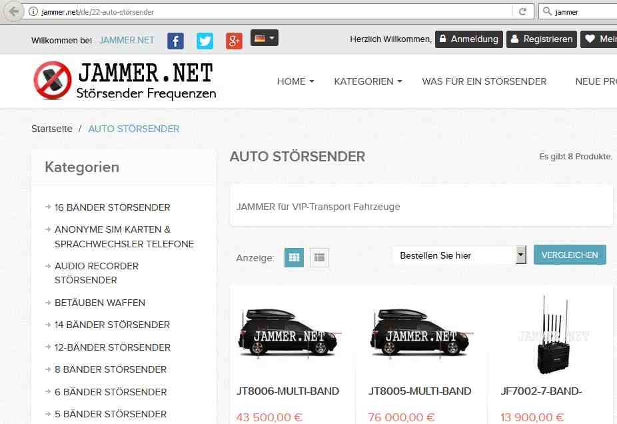The height and width of the screenshot is (424, 617).
Task: Open the Facebook social icon
Action: coord(175,41)
